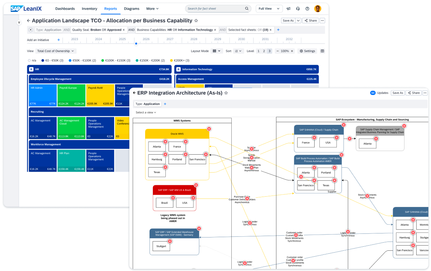Click the €200K+ legend color
The width and height of the screenshot is (431, 271).
[x=171, y=60]
